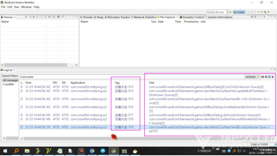Screen dimensions: 277x156
Task: Click the Update Heap icon in Devices
Action: click(30, 17)
